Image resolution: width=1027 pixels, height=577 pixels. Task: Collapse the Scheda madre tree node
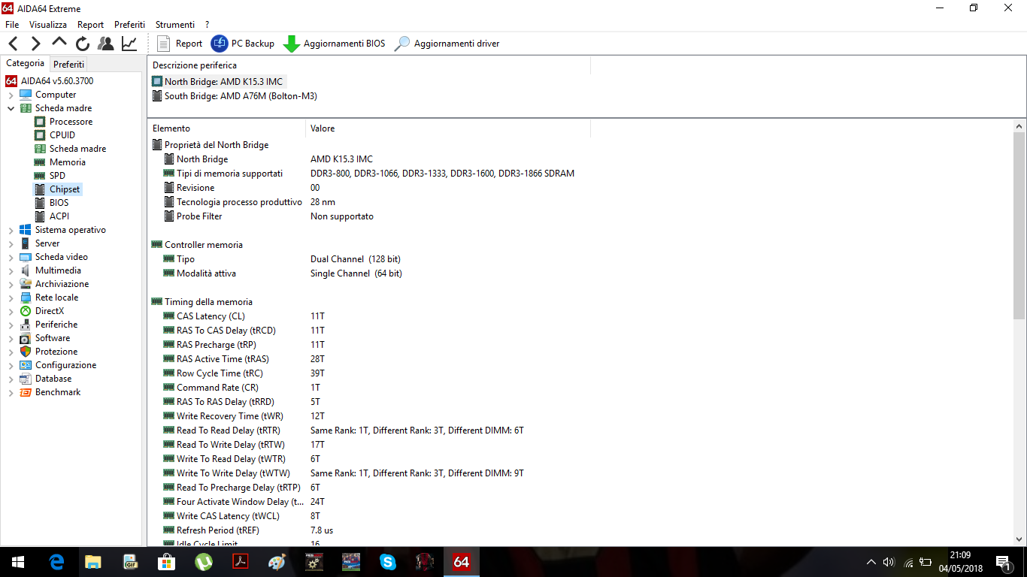11,108
